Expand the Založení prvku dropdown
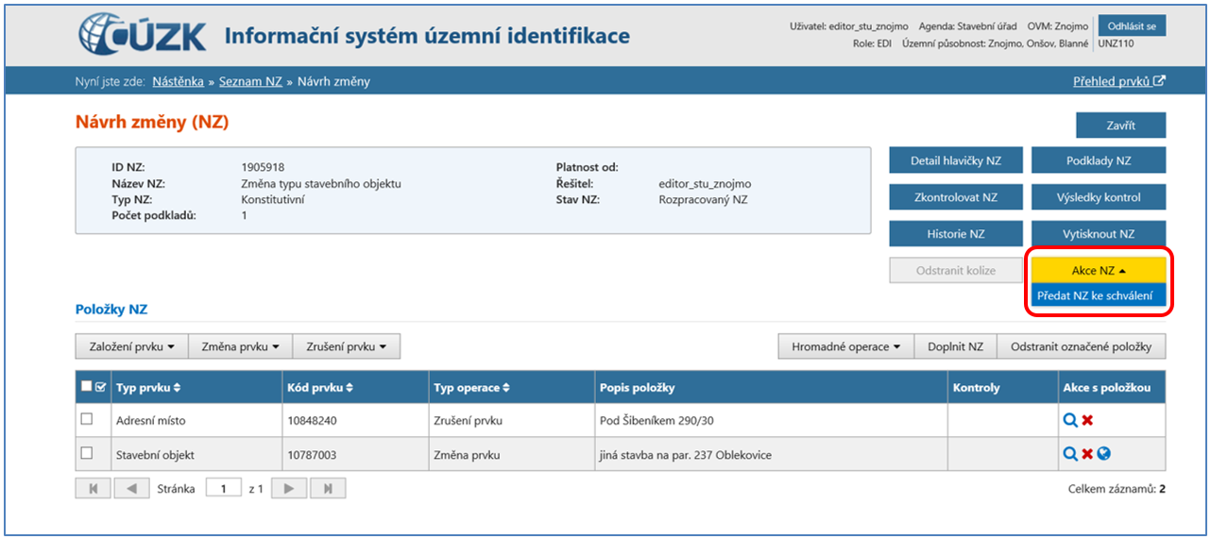The height and width of the screenshot is (539, 1211). [x=131, y=346]
